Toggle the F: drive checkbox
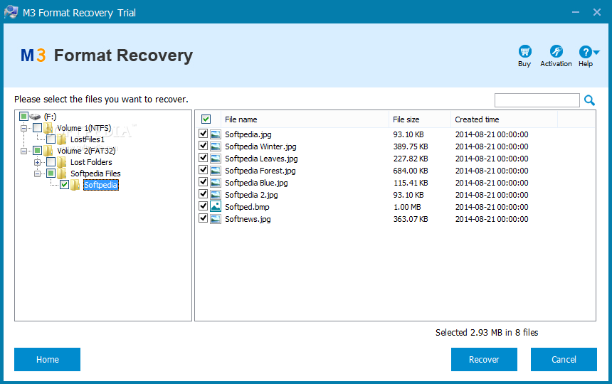Image resolution: width=612 pixels, height=384 pixels. click(23, 116)
